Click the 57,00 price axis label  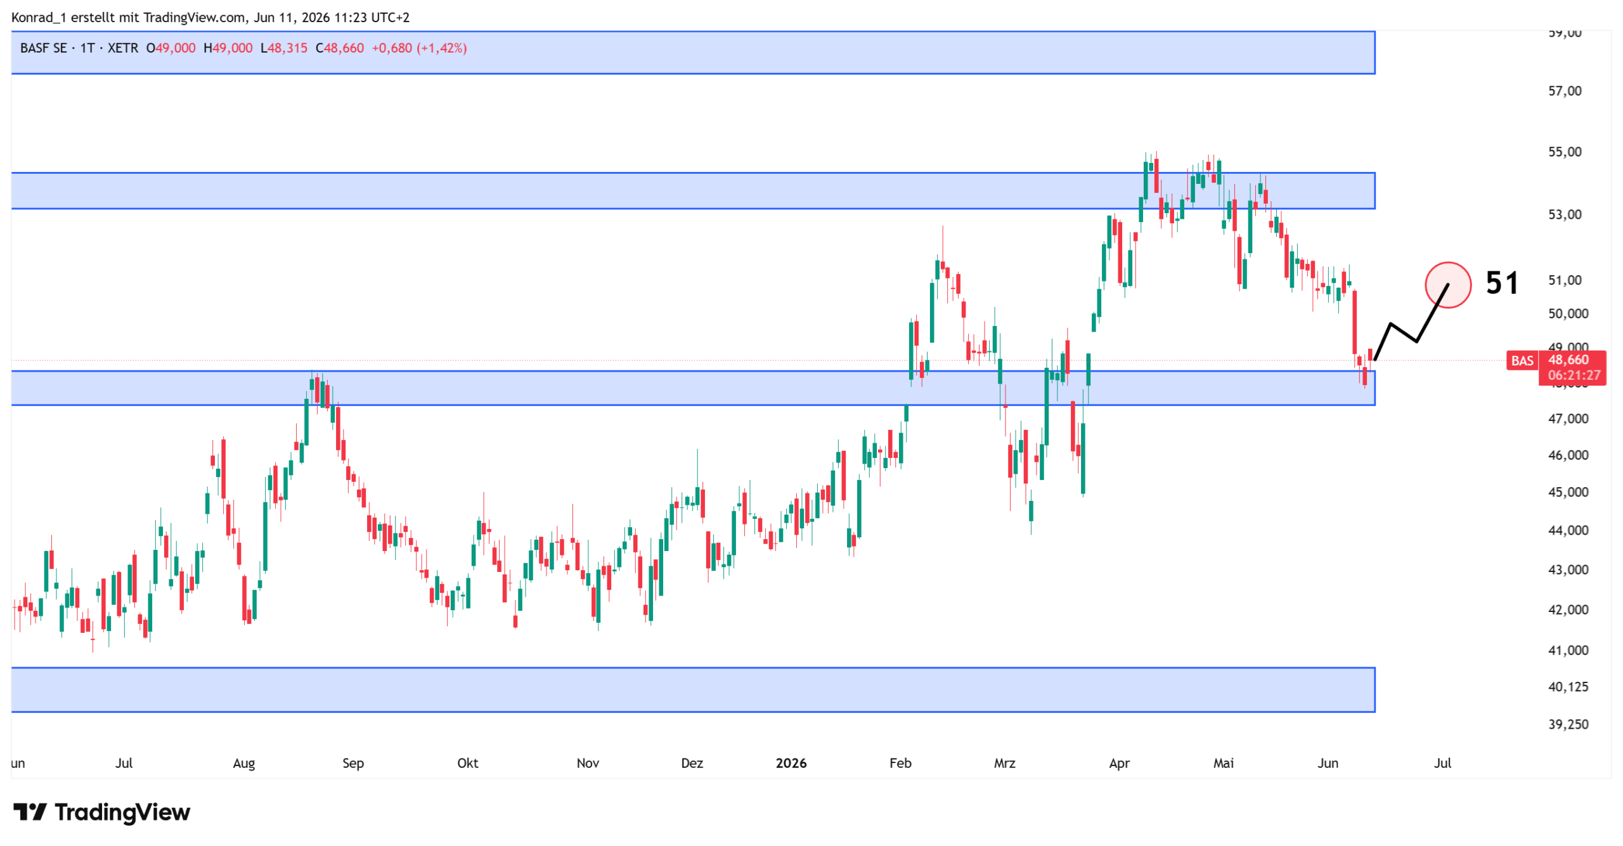click(1565, 91)
